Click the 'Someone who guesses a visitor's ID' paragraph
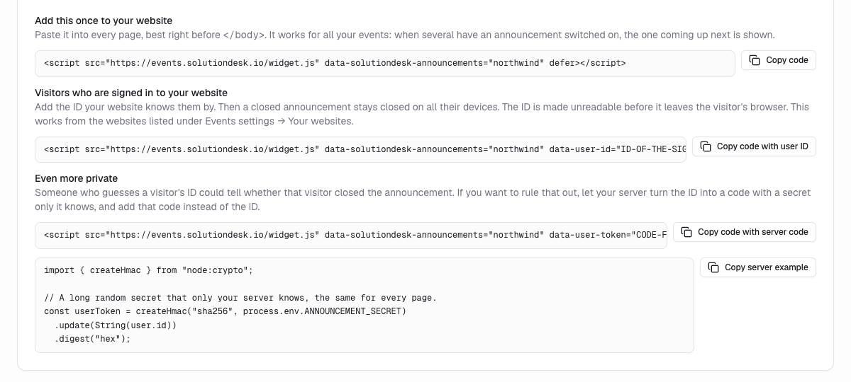 (423, 199)
